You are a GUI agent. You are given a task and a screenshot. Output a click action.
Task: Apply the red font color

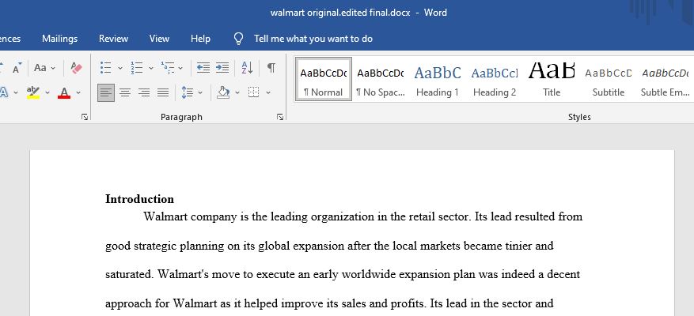coord(64,92)
